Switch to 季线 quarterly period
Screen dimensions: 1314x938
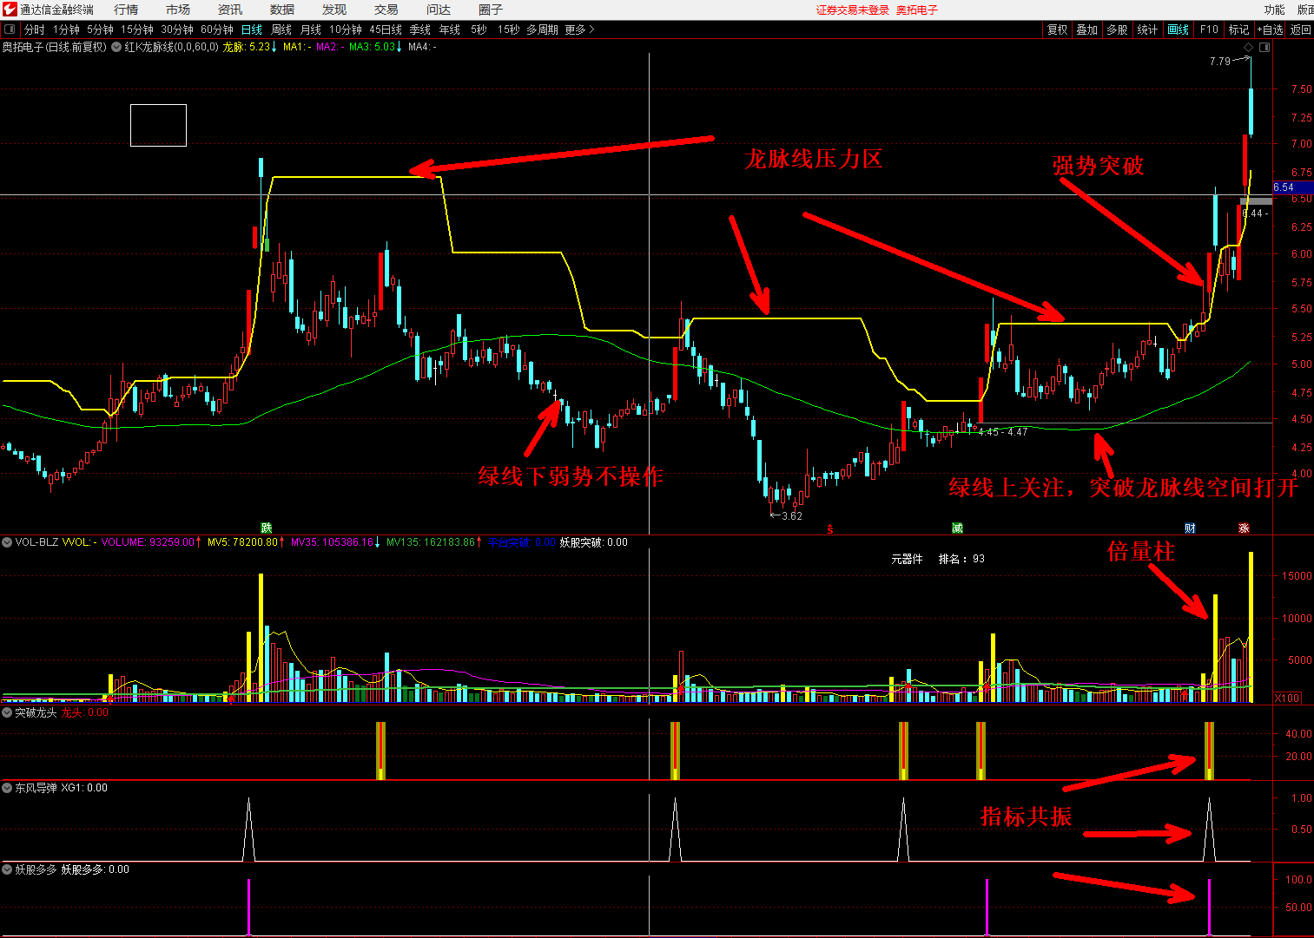coord(420,30)
